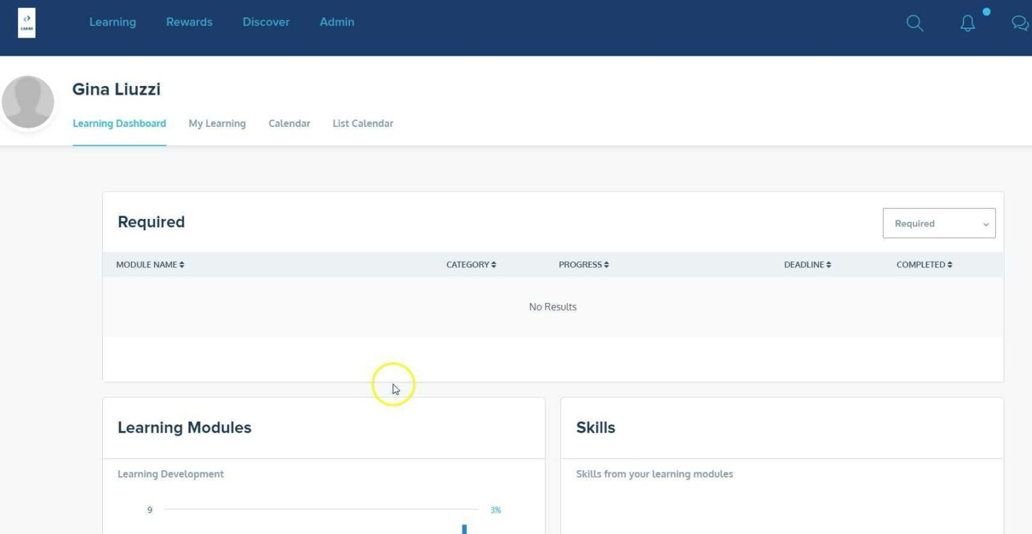Image resolution: width=1032 pixels, height=534 pixels.
Task: Open the Admin menu
Action: tap(337, 21)
